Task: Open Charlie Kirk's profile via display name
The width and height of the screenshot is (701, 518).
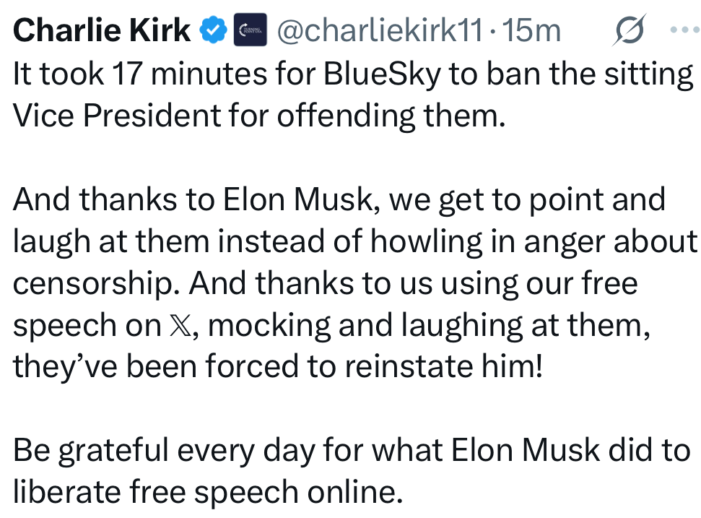Action: click(x=103, y=30)
